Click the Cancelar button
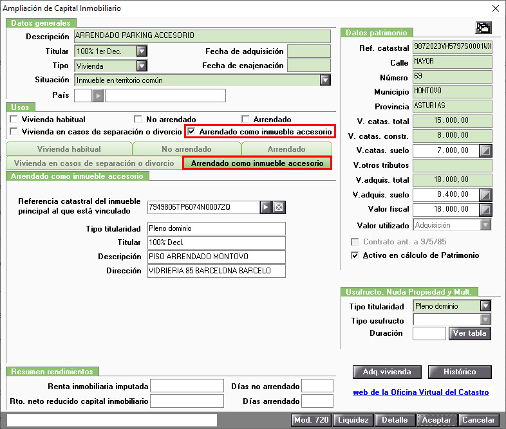The image size is (506, 429). (x=478, y=420)
